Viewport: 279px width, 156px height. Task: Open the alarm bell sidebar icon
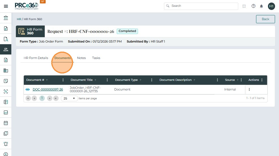pyautogui.click(x=6, y=144)
